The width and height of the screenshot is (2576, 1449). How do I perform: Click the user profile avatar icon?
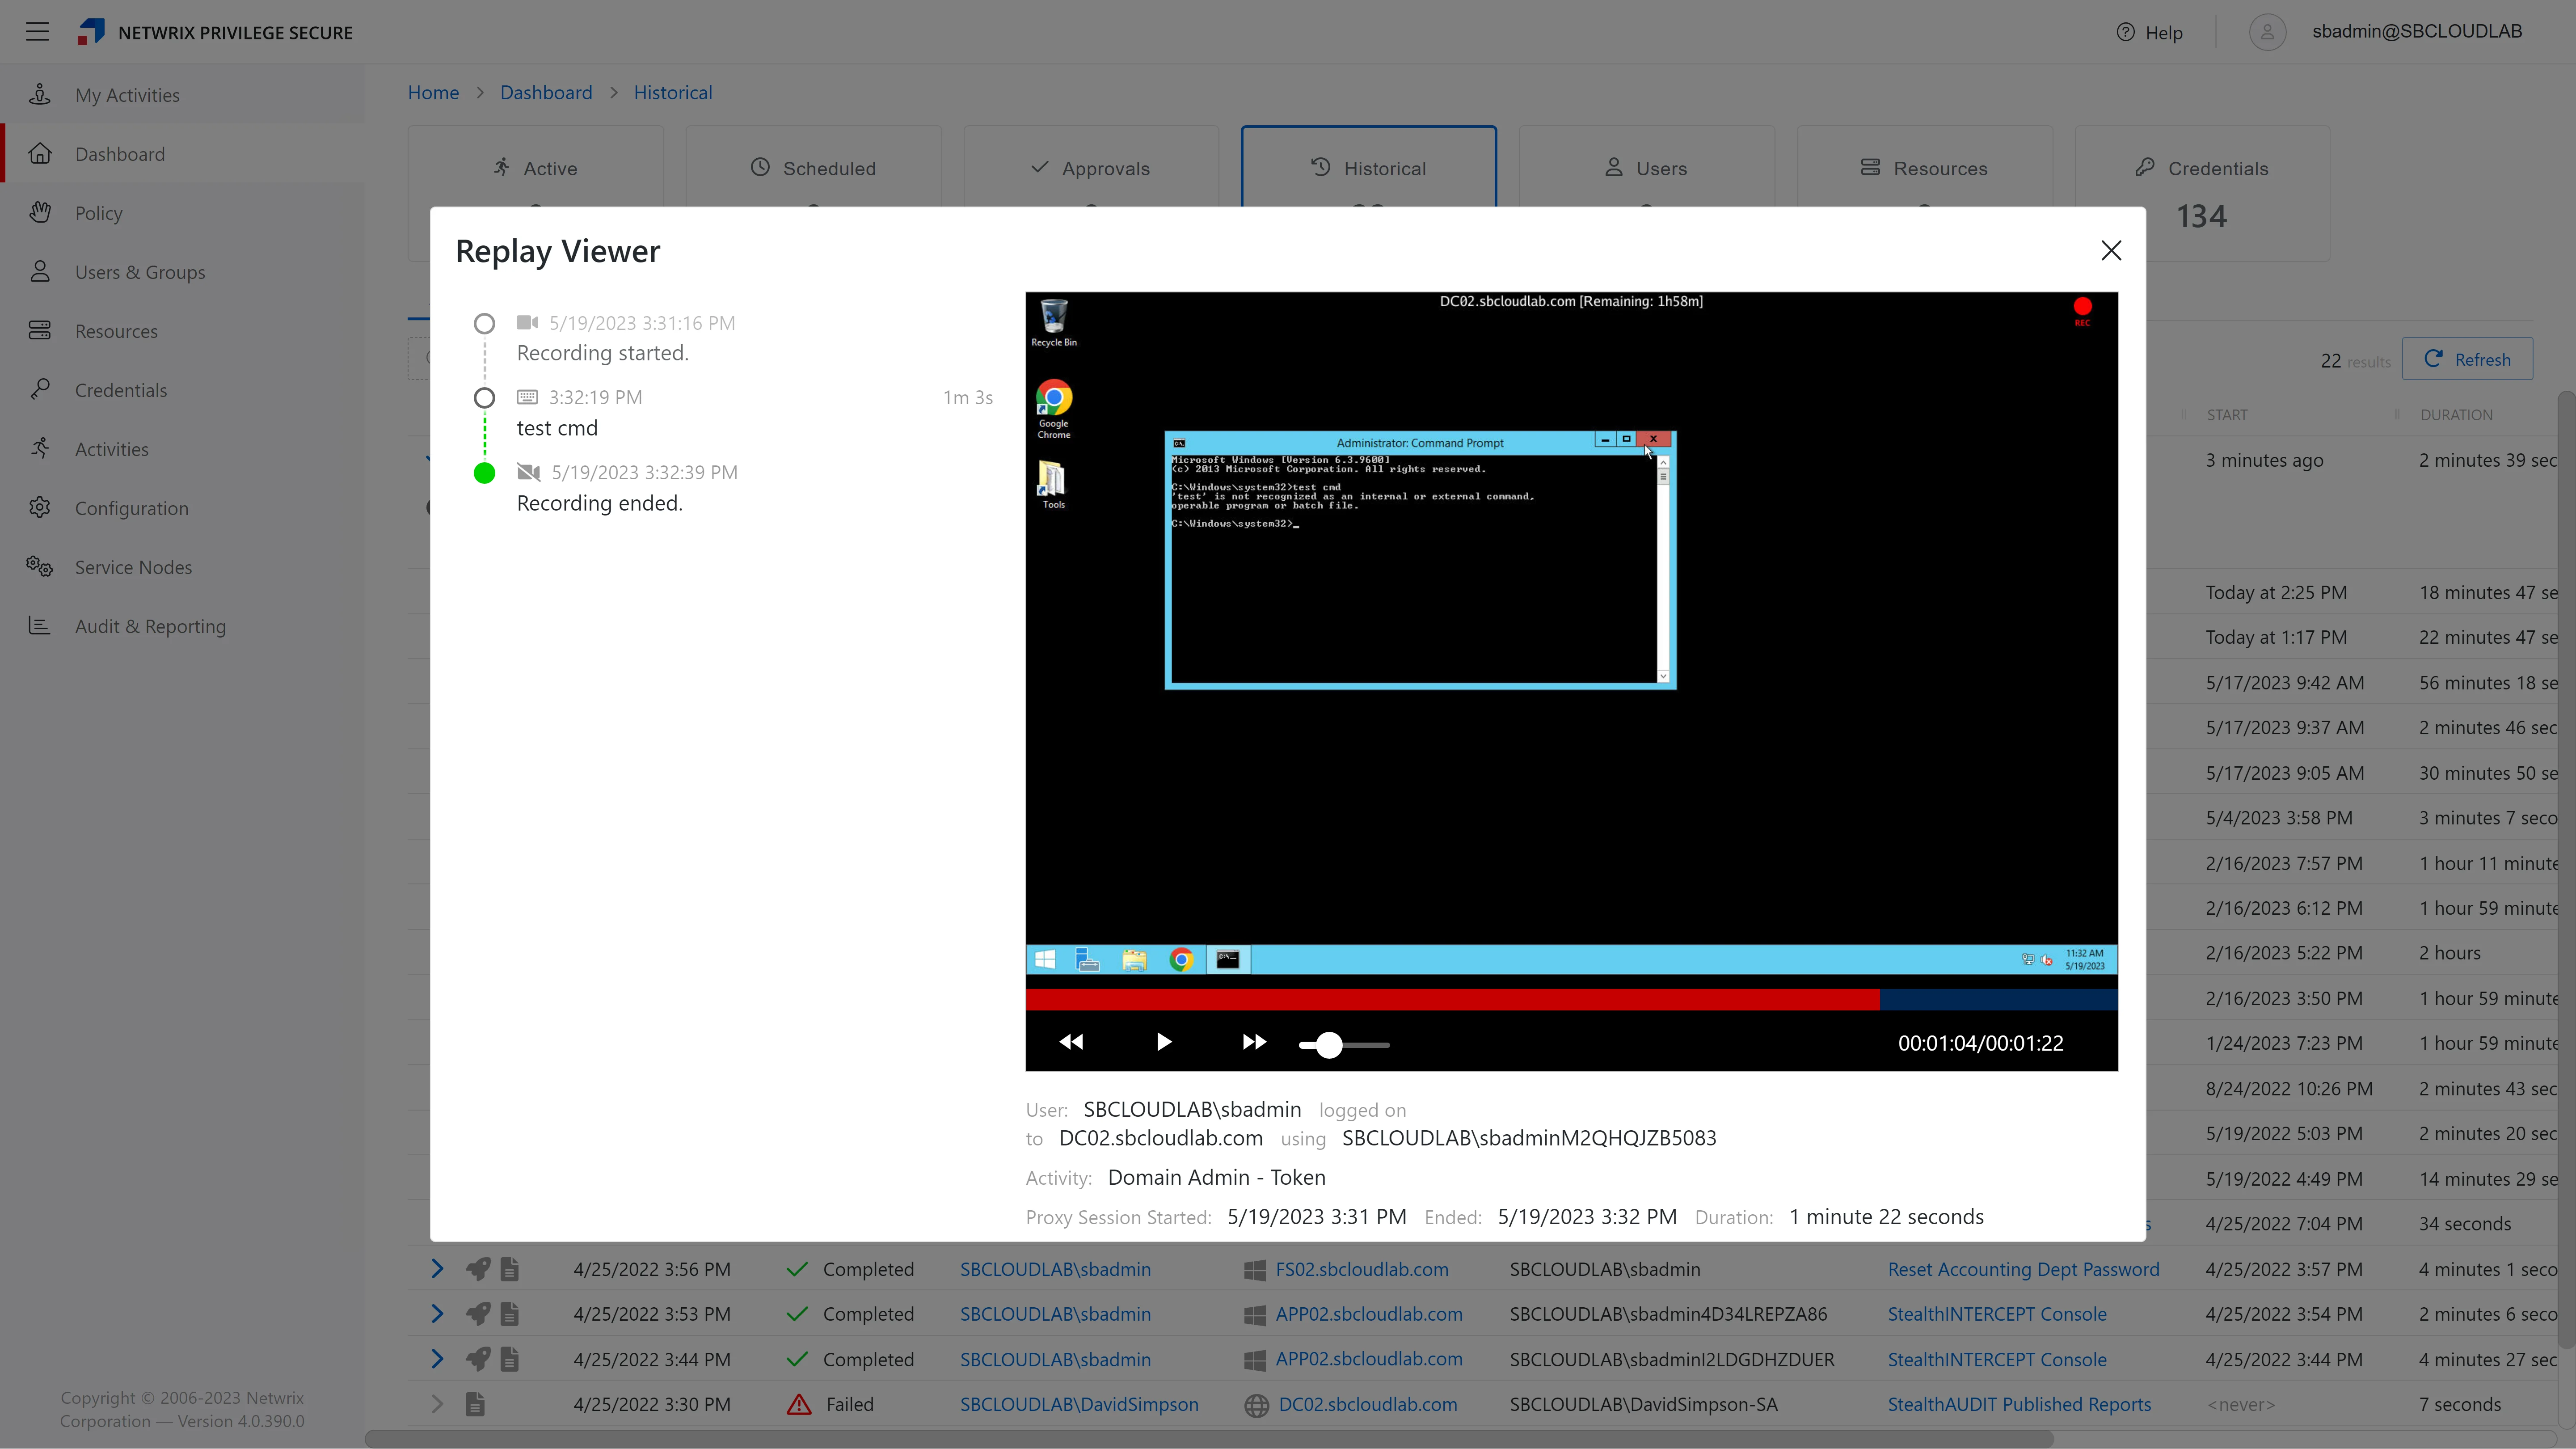coord(2267,32)
